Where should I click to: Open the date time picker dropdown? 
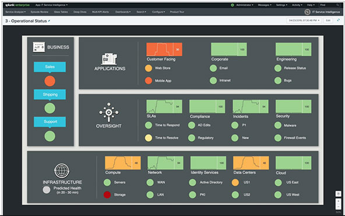pos(304,20)
